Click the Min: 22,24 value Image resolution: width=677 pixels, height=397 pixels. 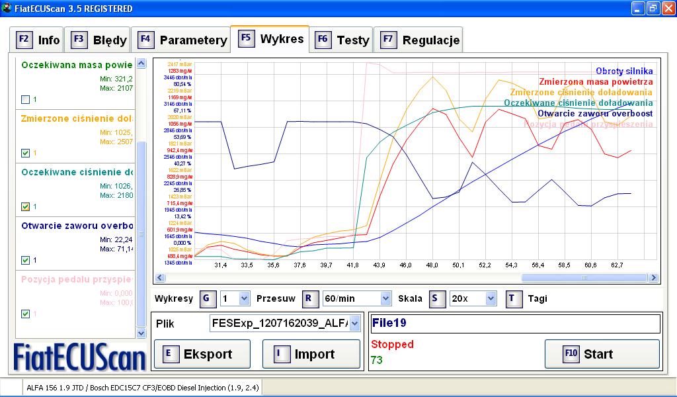tap(116, 240)
